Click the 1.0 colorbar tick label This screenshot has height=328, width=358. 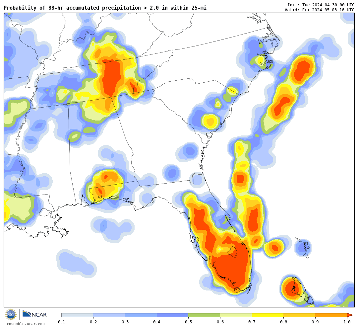pos(347,322)
